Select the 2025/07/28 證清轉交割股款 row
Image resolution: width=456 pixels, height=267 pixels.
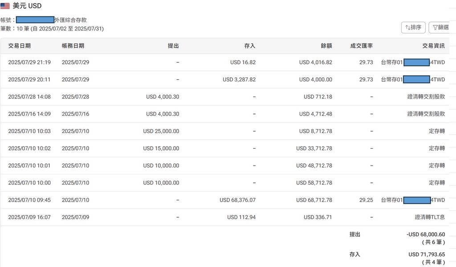223,97
